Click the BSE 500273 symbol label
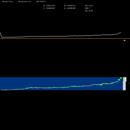This screenshot has width=130, height=130. pos(41,2)
